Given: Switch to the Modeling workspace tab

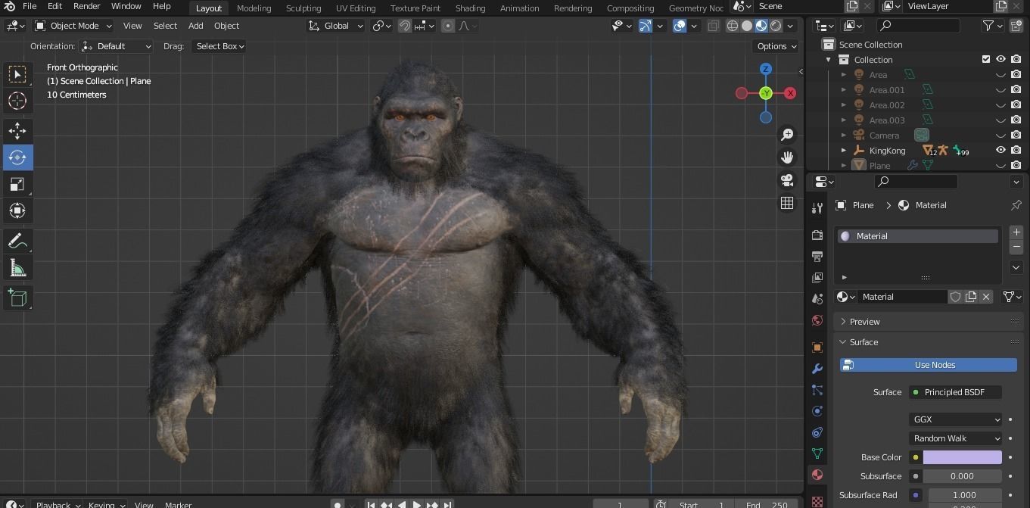Looking at the screenshot, I should click(254, 8).
